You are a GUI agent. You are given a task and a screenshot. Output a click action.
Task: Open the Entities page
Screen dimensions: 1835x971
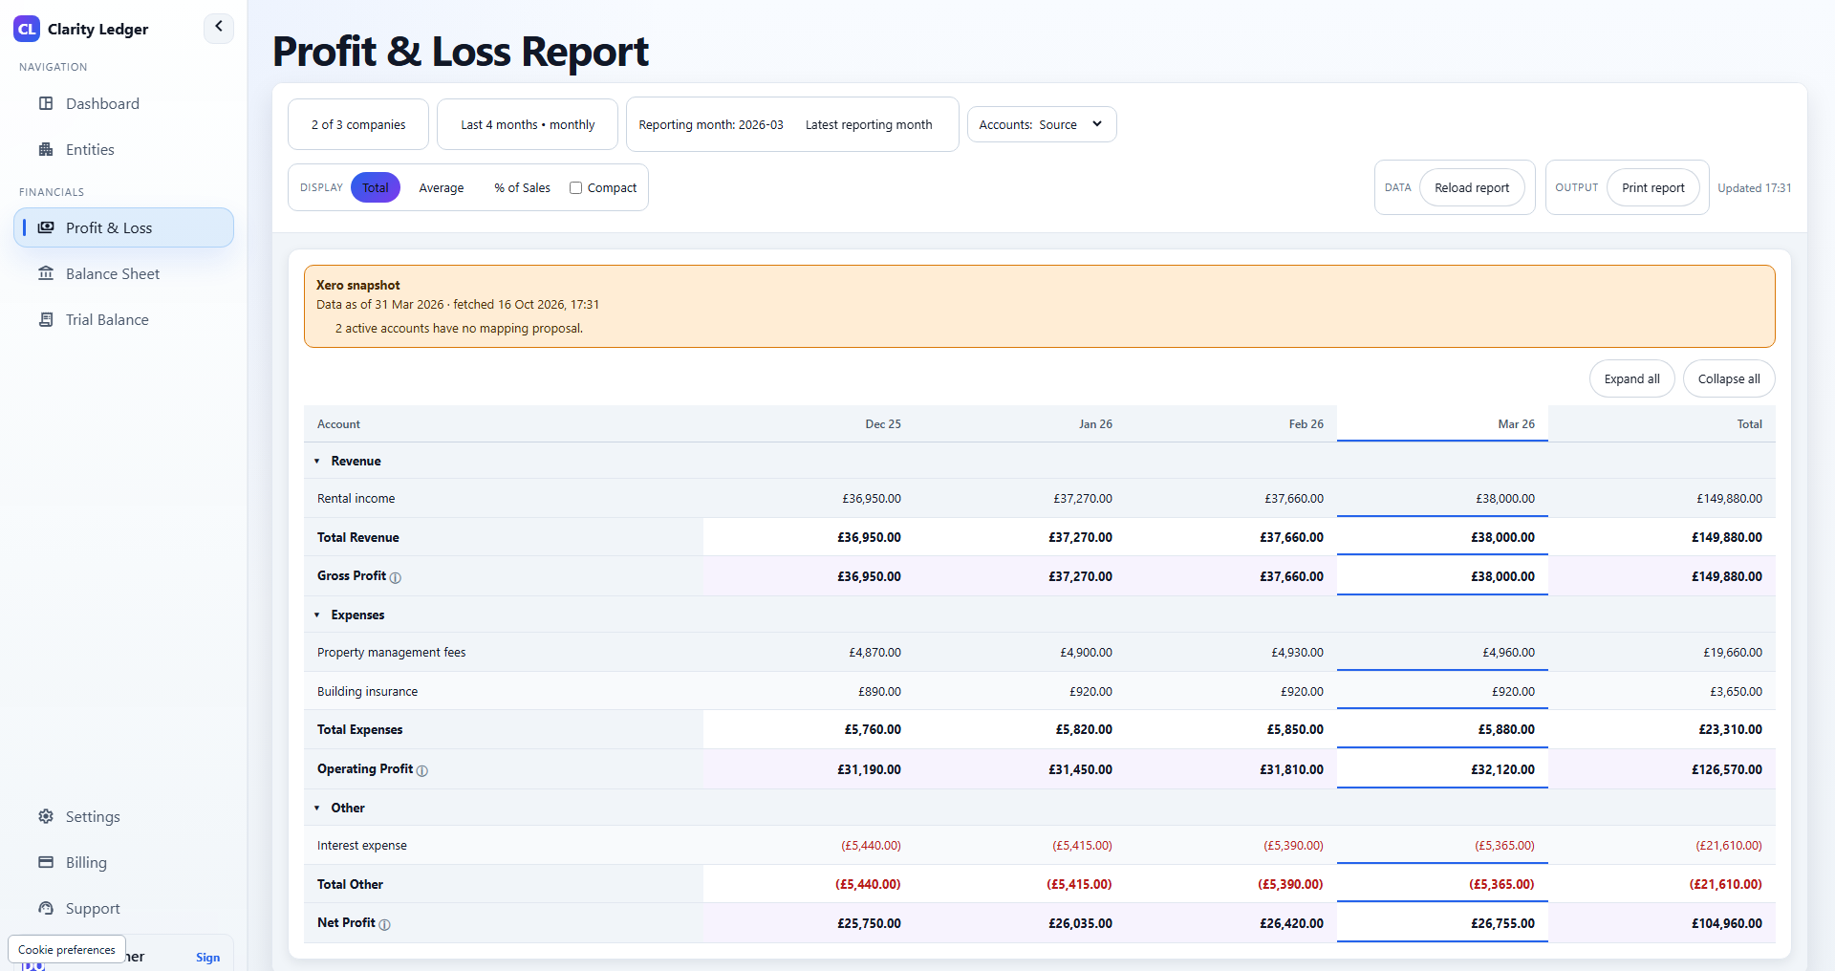pos(123,149)
